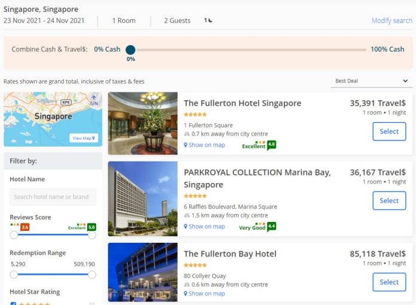Viewport: 416px width, 305px height.
Task: Click map pin beside Fullerton Hotel Show on map
Action: pyautogui.click(x=185, y=145)
